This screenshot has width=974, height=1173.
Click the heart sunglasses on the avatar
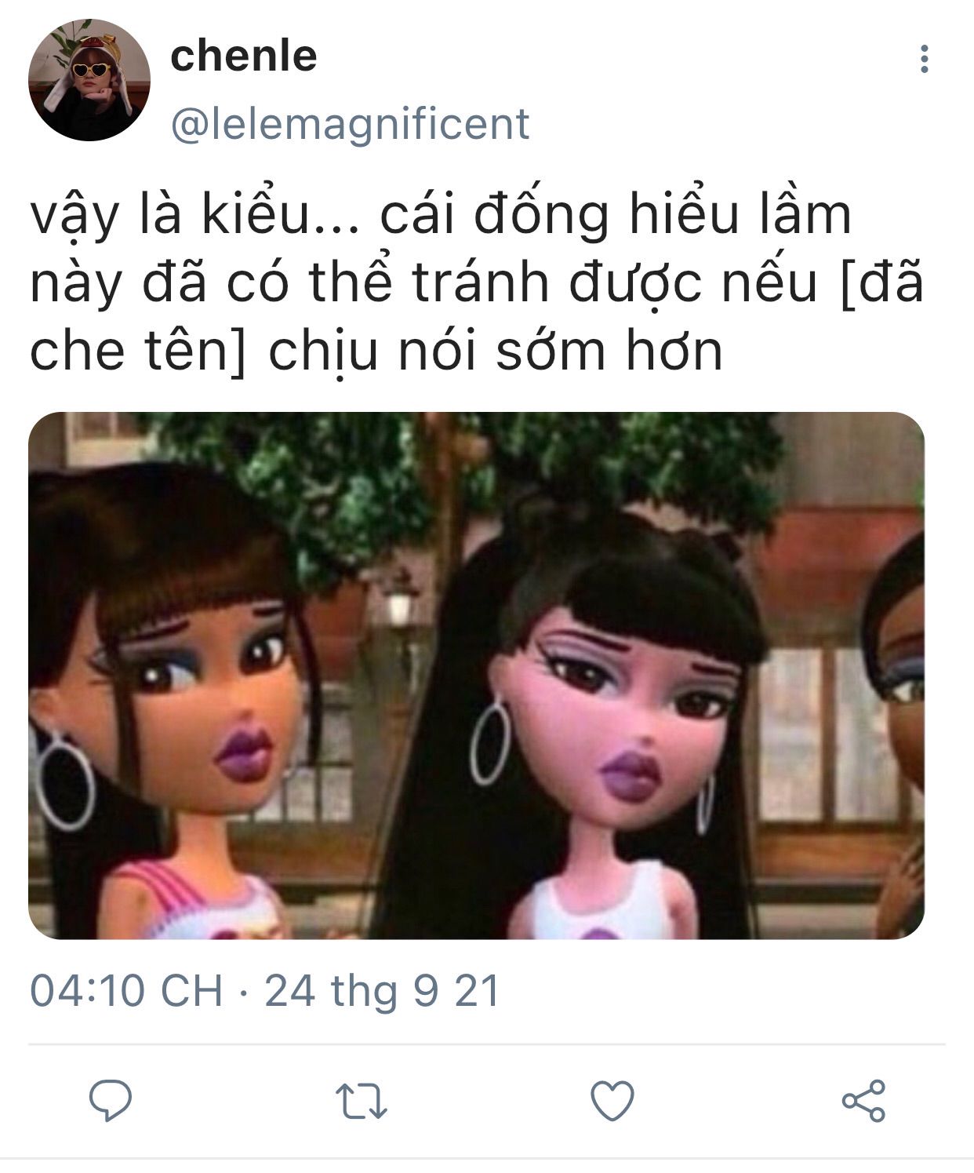[89, 70]
